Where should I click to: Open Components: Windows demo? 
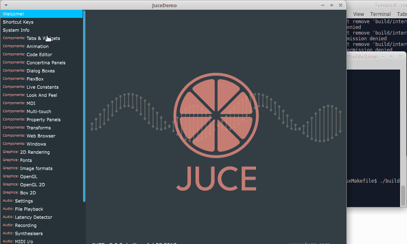42,144
